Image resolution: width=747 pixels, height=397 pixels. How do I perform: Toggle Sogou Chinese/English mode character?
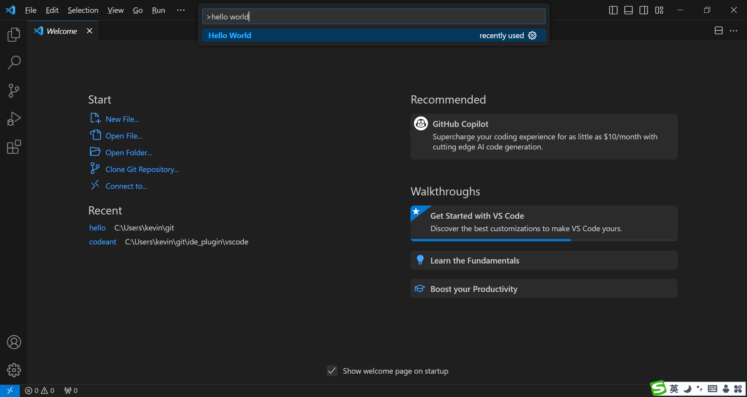(x=674, y=389)
